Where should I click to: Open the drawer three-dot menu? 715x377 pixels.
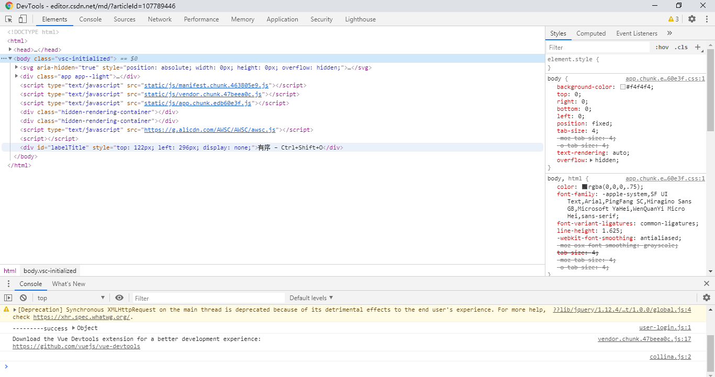[8, 283]
